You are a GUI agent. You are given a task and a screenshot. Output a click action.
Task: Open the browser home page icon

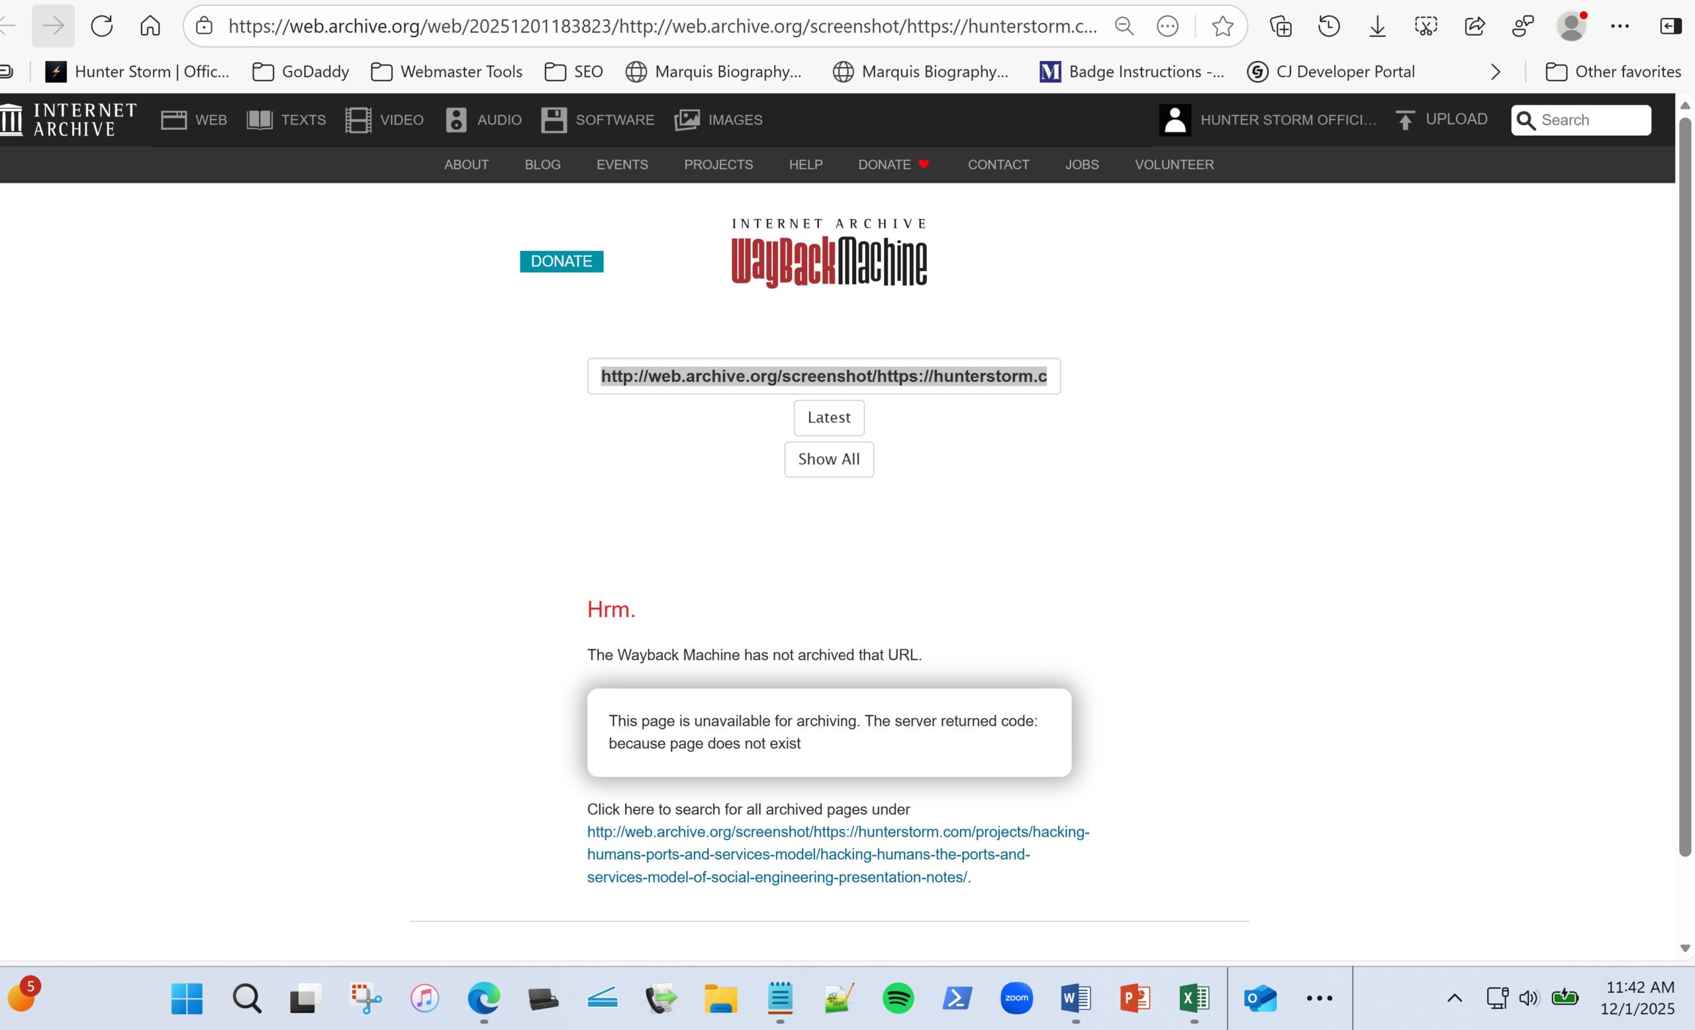point(150,26)
